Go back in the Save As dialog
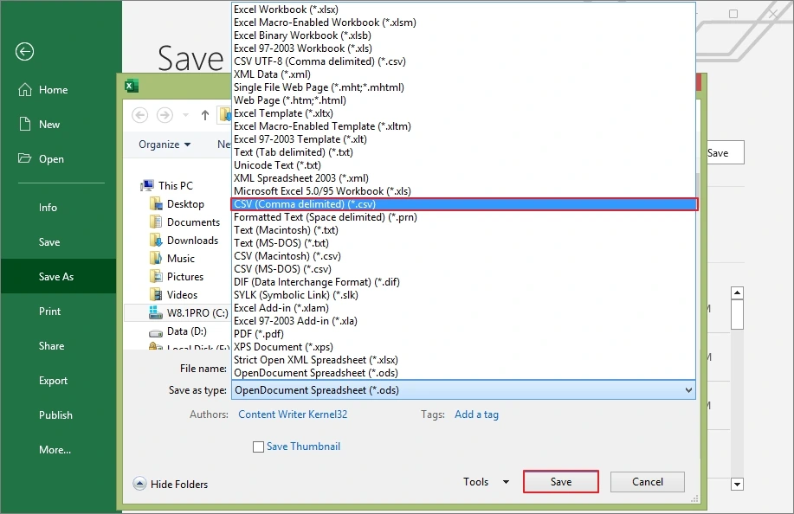 pyautogui.click(x=140, y=115)
